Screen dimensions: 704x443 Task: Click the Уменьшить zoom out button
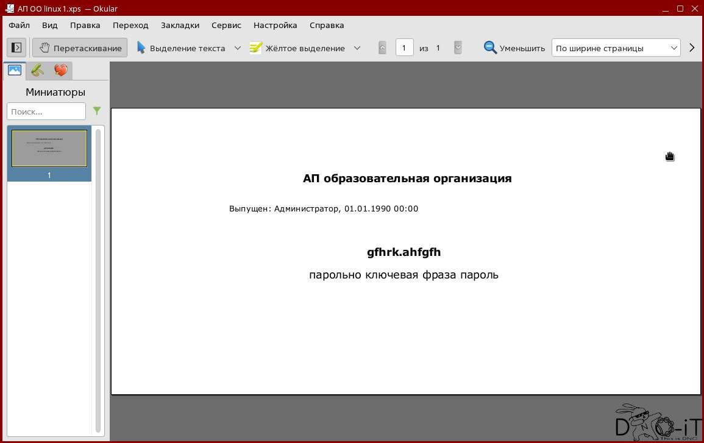514,48
